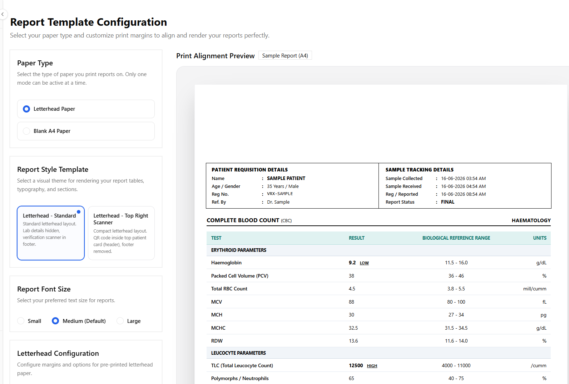The height and width of the screenshot is (384, 569).
Task: Click the mill/cumm unit value
Action: (x=535, y=289)
